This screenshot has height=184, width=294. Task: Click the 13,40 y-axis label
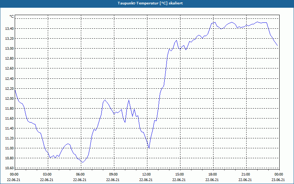pos(9,29)
